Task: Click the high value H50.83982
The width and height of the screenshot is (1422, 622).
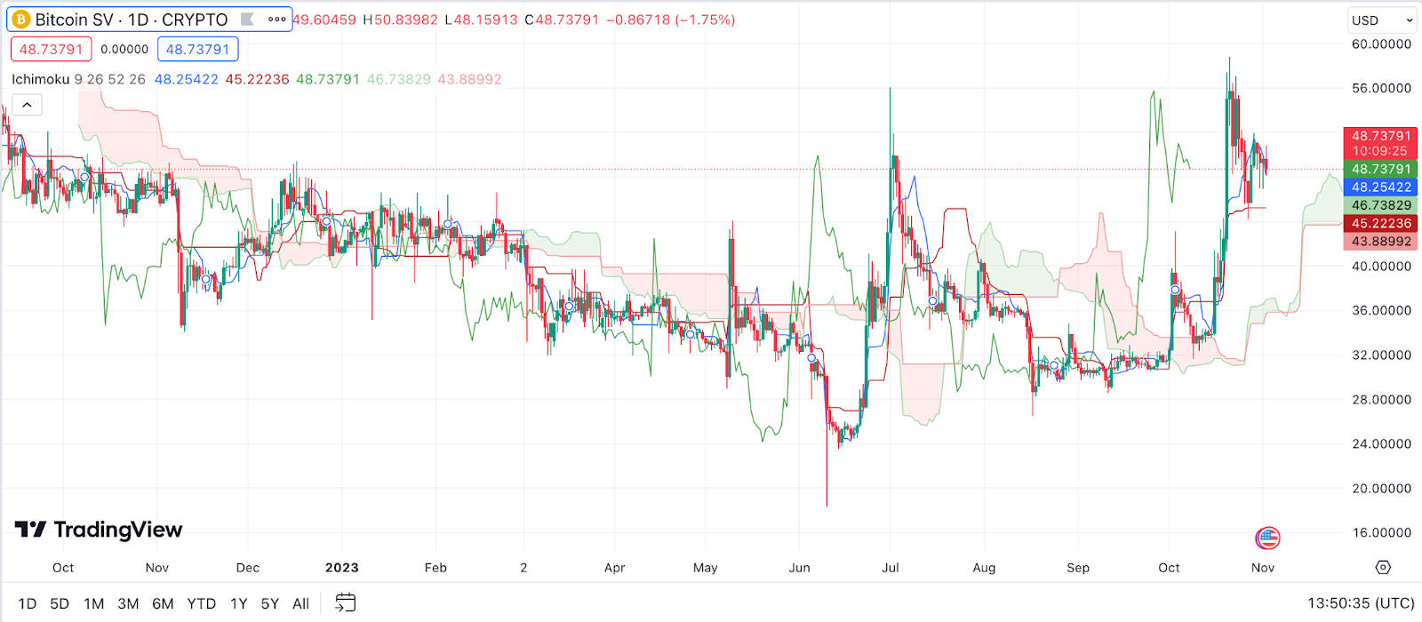Action: pyautogui.click(x=400, y=20)
